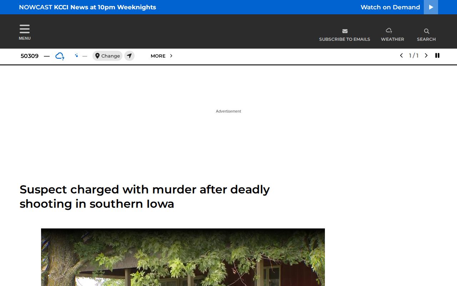Image resolution: width=457 pixels, height=286 pixels.
Task: Click the "Suspect charged with murder" headline
Action: 145,196
